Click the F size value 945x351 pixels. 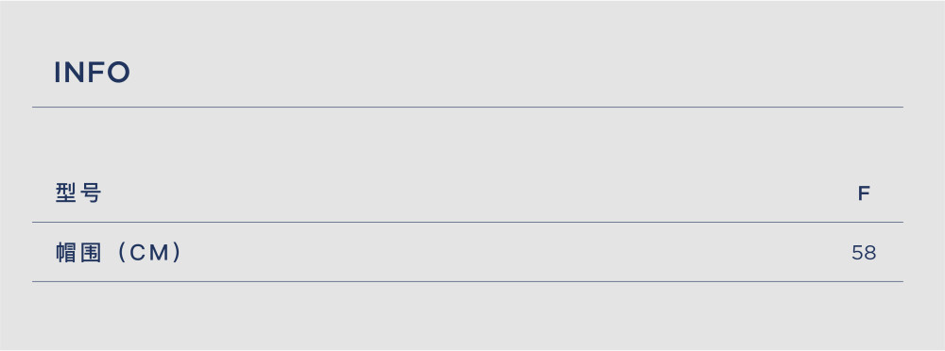coord(864,193)
